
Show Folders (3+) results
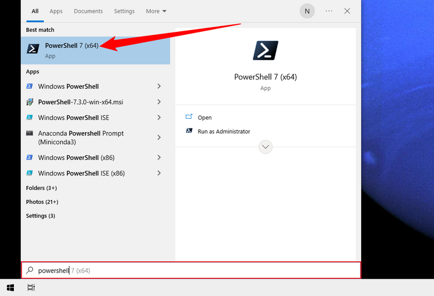click(x=42, y=188)
